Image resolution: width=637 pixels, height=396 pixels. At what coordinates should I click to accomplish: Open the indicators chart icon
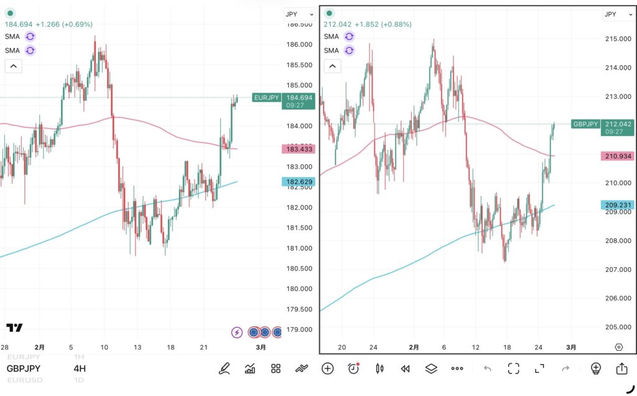coord(250,369)
